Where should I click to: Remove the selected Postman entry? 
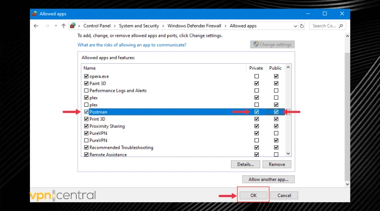277,164
